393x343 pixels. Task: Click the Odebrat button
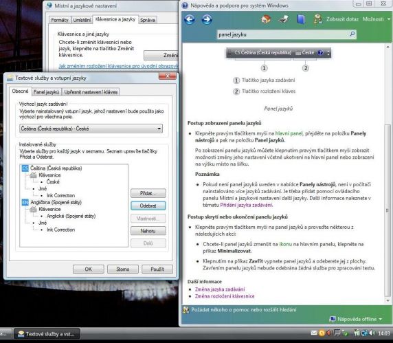(148, 206)
